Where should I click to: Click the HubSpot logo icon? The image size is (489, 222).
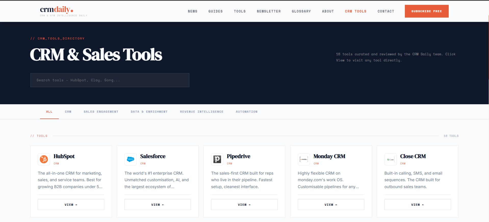(44, 159)
